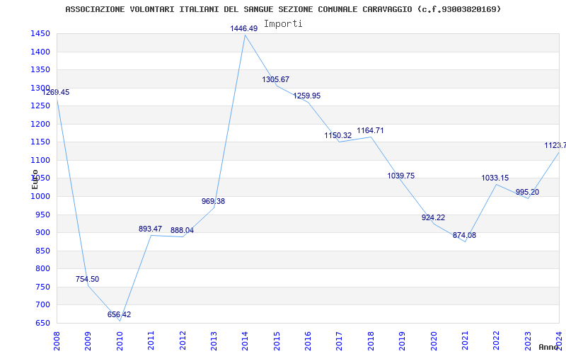
Task: Select the 650 y-axis tick label
Action: 43,323
